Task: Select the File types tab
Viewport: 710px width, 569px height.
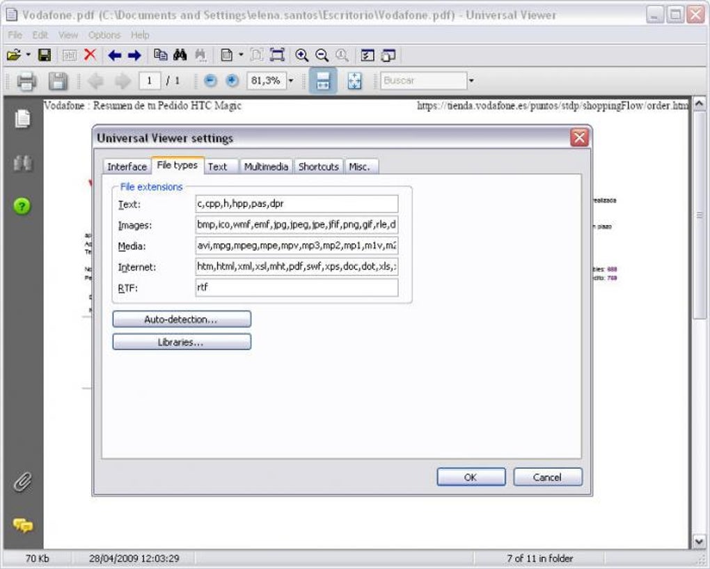Action: tap(177, 165)
